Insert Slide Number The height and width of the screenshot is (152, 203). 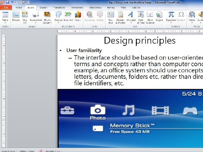click(150, 17)
